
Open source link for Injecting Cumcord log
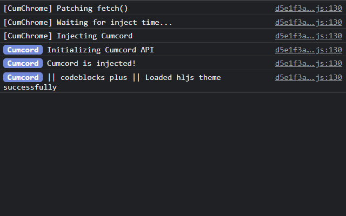[308, 36]
